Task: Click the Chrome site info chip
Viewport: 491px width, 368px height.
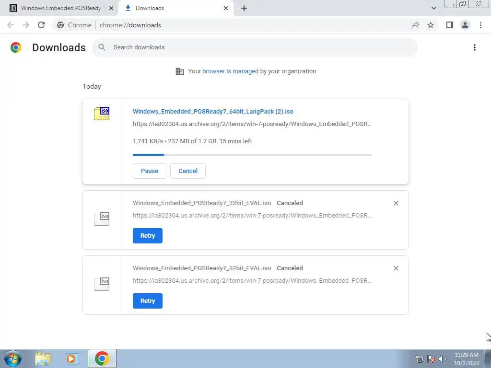Action: click(74, 25)
